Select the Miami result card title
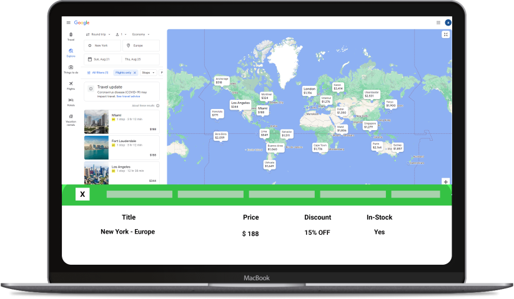514x299 pixels. click(x=116, y=115)
